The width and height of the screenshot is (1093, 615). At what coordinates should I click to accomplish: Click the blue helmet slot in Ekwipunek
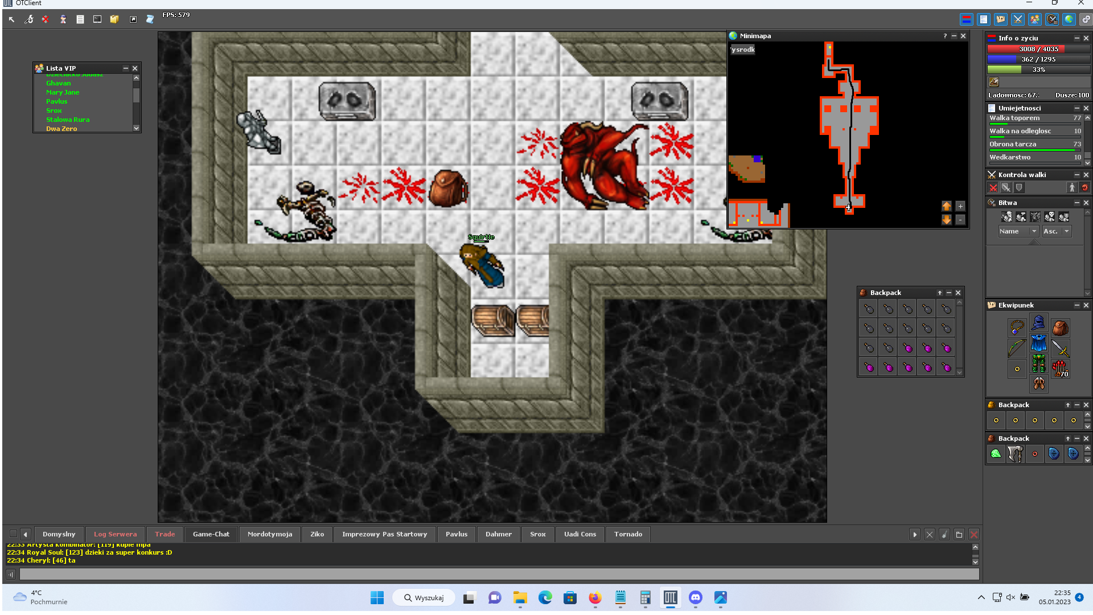click(x=1038, y=322)
